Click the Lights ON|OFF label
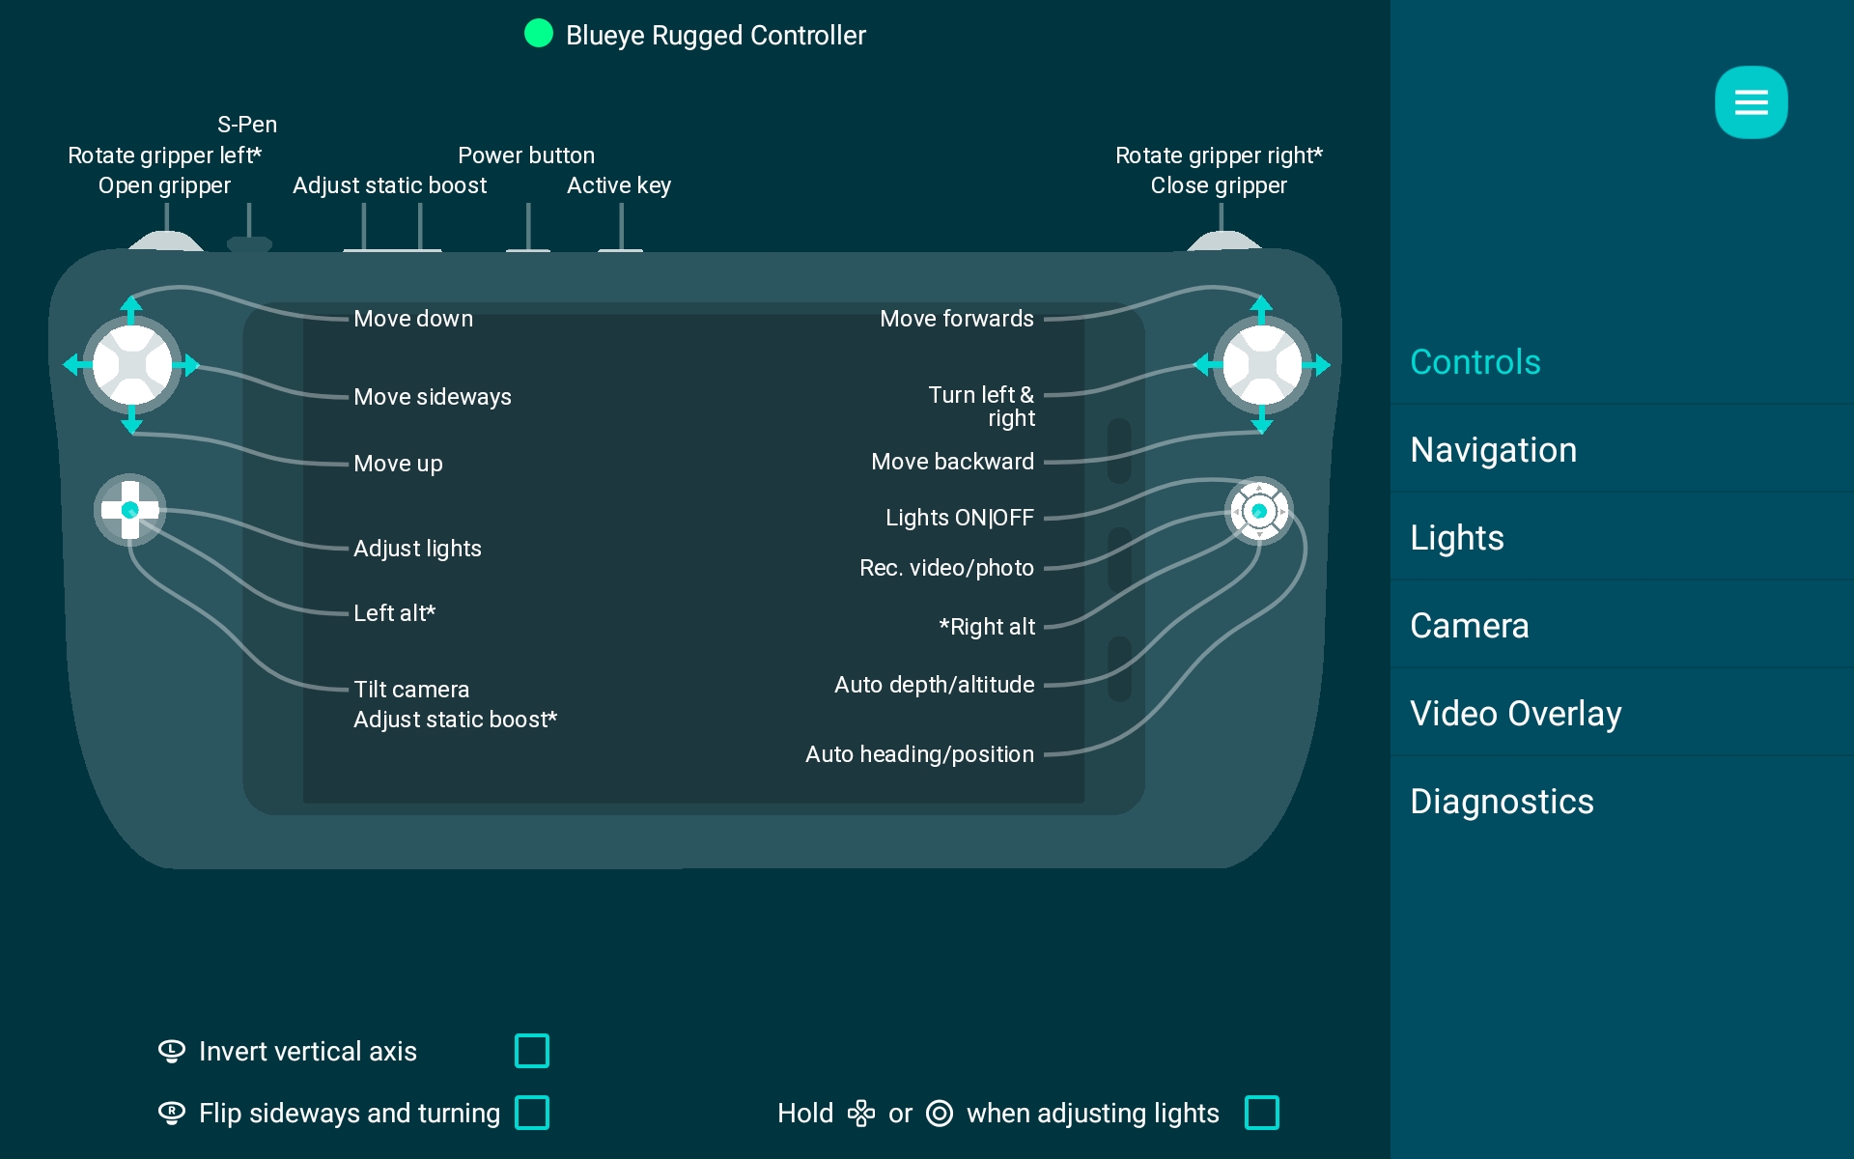The height and width of the screenshot is (1159, 1854). point(960,518)
